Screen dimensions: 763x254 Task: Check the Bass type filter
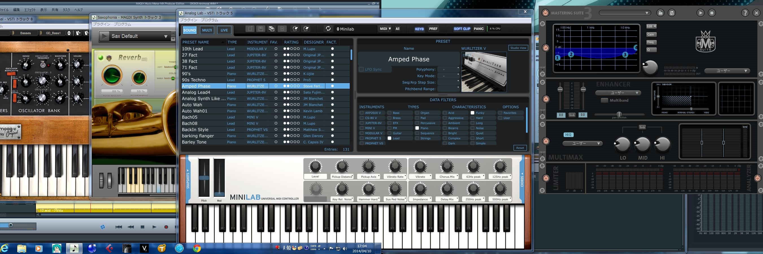click(x=390, y=113)
